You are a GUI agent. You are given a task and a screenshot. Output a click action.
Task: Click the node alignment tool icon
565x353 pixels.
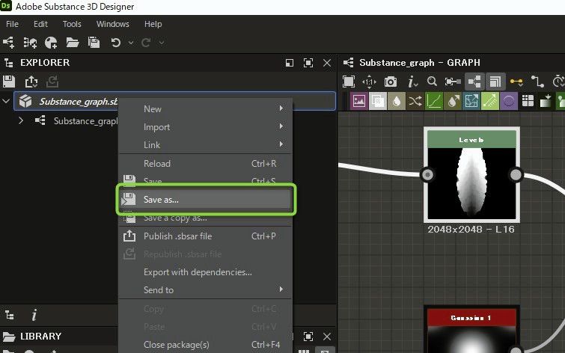(x=453, y=82)
